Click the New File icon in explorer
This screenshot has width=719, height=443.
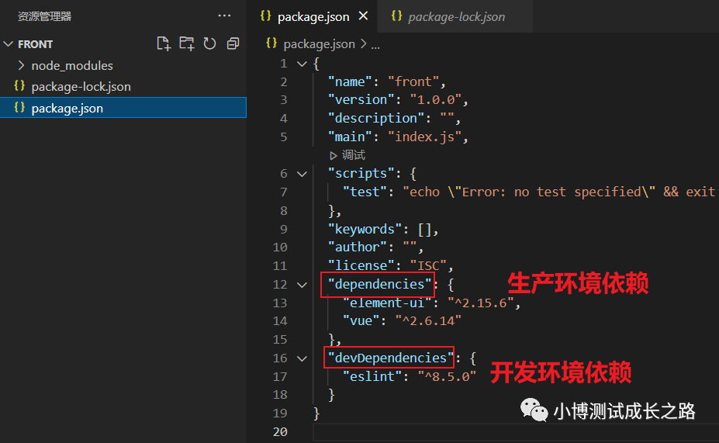pos(163,43)
